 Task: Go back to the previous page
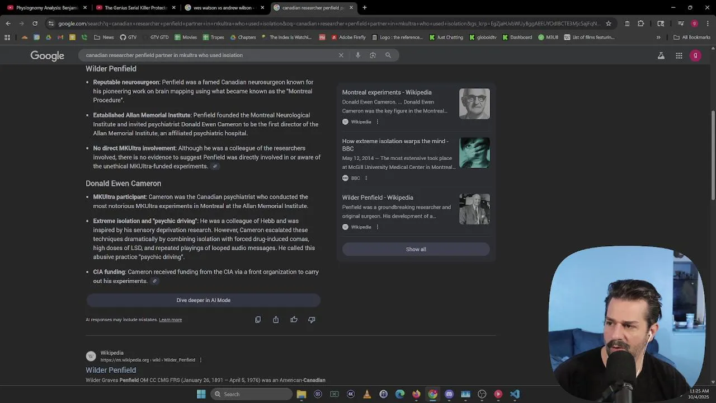click(8, 24)
